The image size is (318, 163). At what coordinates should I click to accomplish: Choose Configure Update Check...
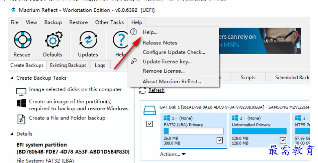click(174, 52)
